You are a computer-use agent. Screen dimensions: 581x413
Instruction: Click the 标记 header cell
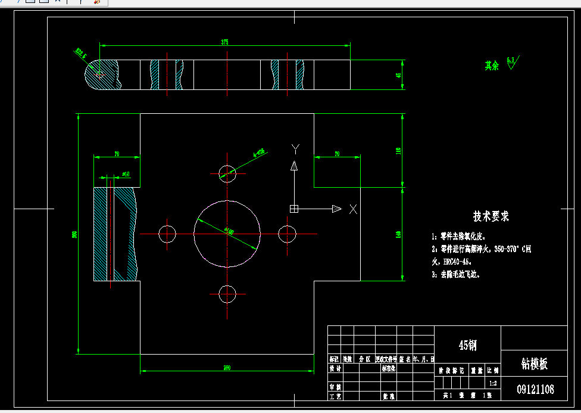tap(334, 359)
